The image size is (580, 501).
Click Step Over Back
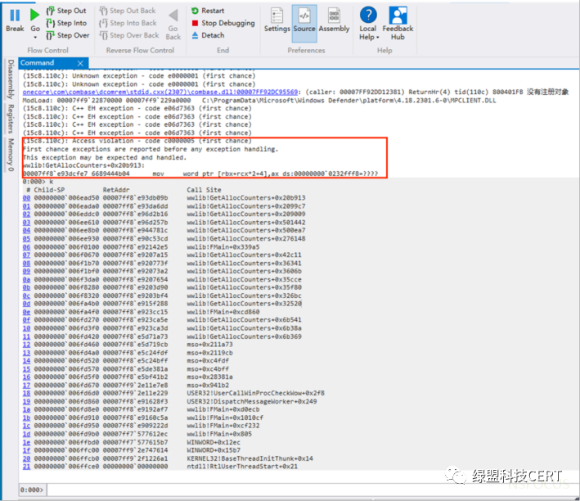129,35
